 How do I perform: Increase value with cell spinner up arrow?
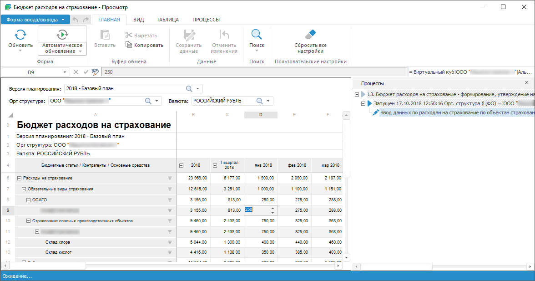pyautogui.click(x=273, y=207)
